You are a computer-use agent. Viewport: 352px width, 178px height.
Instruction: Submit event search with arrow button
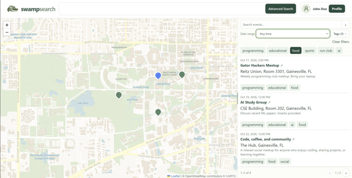pyautogui.click(x=345, y=25)
